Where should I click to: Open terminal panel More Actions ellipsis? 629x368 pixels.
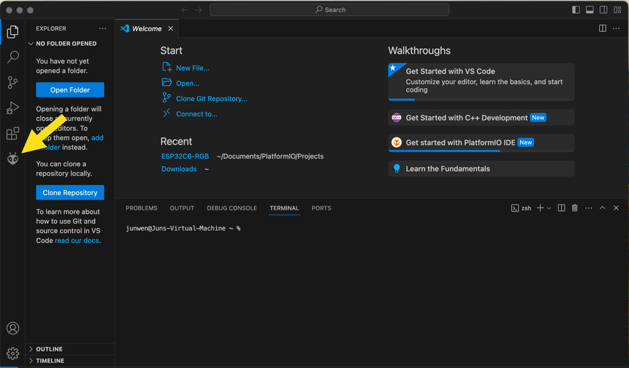pos(589,208)
